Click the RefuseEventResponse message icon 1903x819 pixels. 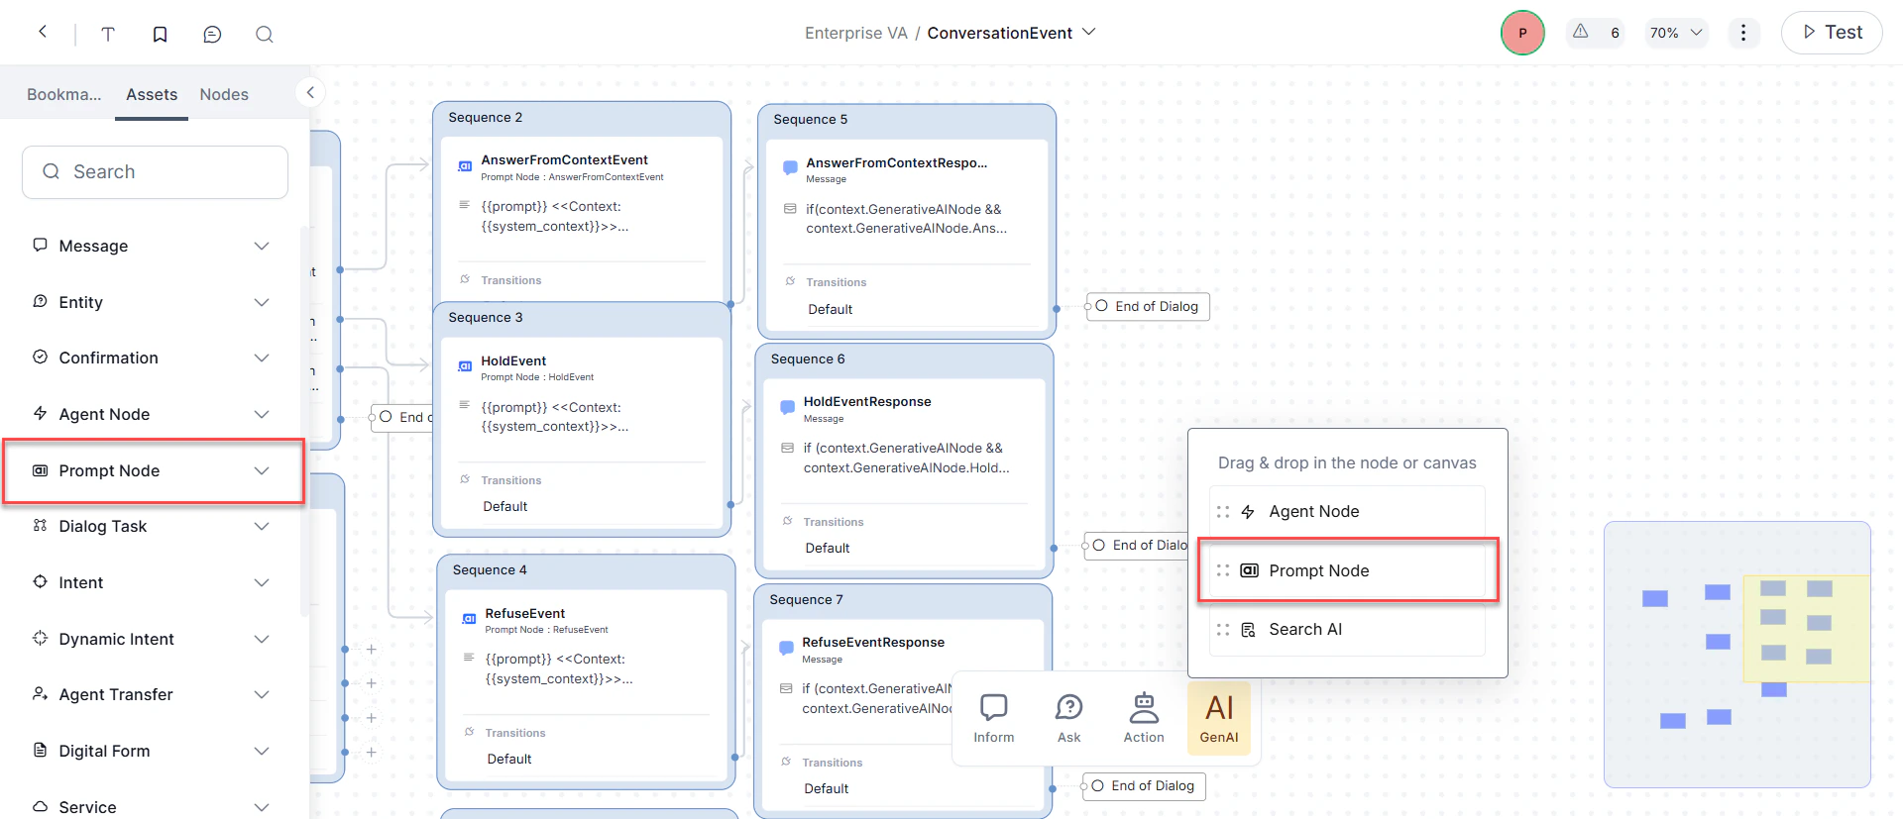tap(786, 648)
